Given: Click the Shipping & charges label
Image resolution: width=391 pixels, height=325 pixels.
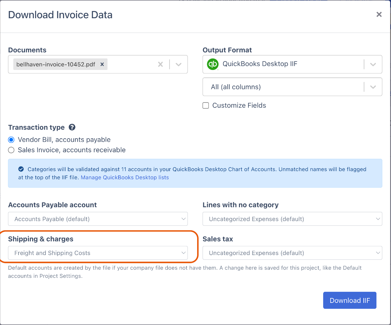Looking at the screenshot, I should click(41, 239).
